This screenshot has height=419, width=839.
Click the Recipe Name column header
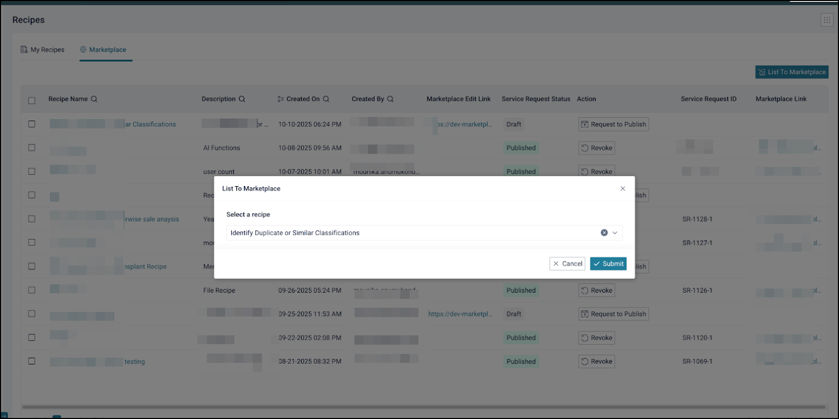pyautogui.click(x=68, y=99)
